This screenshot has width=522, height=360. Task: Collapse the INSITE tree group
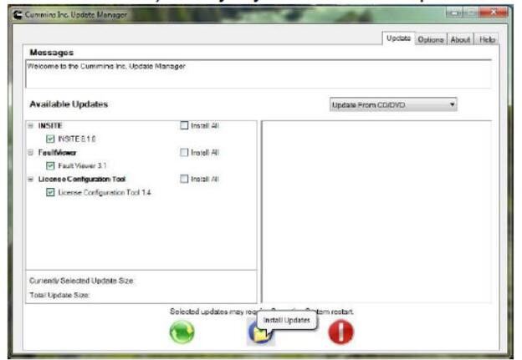pyautogui.click(x=31, y=125)
